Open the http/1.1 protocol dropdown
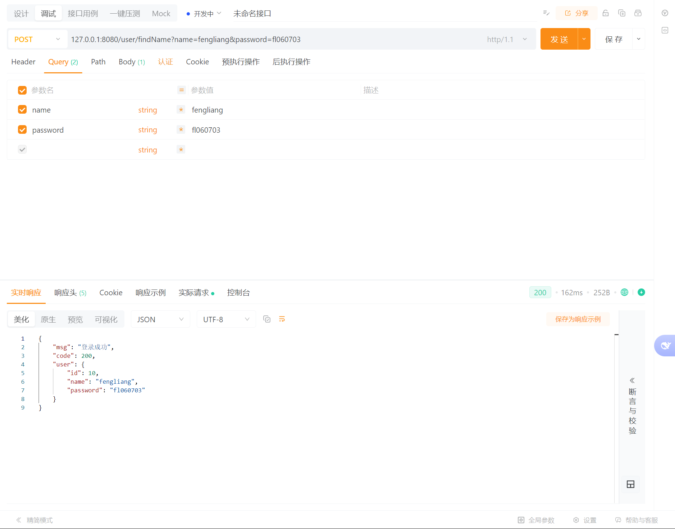The height and width of the screenshot is (529, 675). 507,39
